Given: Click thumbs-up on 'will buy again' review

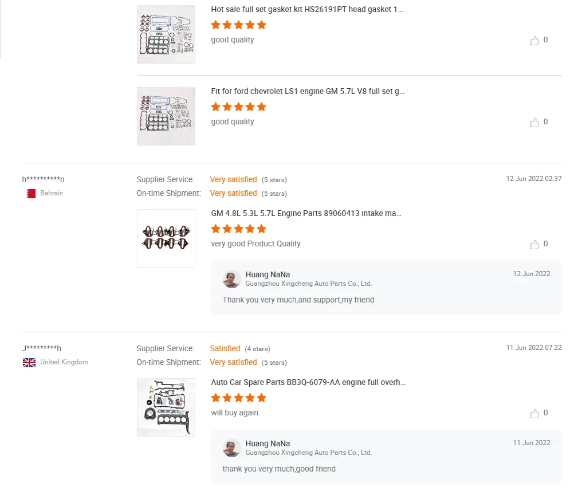Looking at the screenshot, I should pos(534,413).
